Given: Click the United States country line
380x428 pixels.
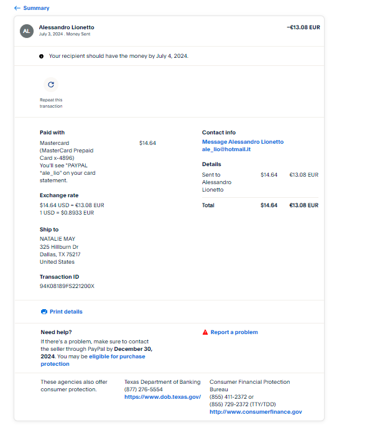Looking at the screenshot, I should (x=57, y=262).
